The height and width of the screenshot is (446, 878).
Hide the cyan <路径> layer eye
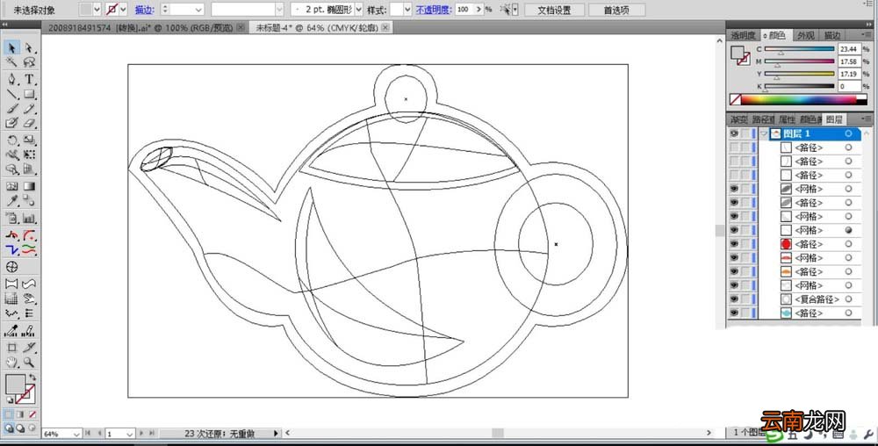pos(734,313)
